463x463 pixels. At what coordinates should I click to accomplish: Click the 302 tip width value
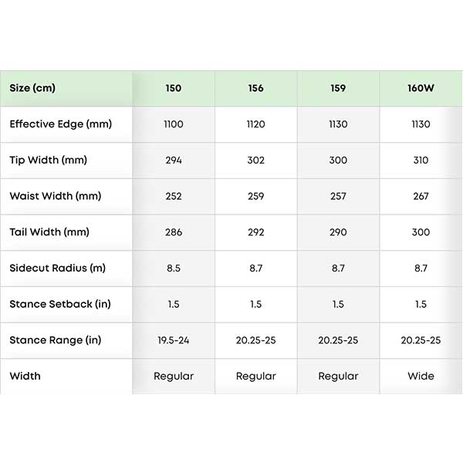[256, 161]
